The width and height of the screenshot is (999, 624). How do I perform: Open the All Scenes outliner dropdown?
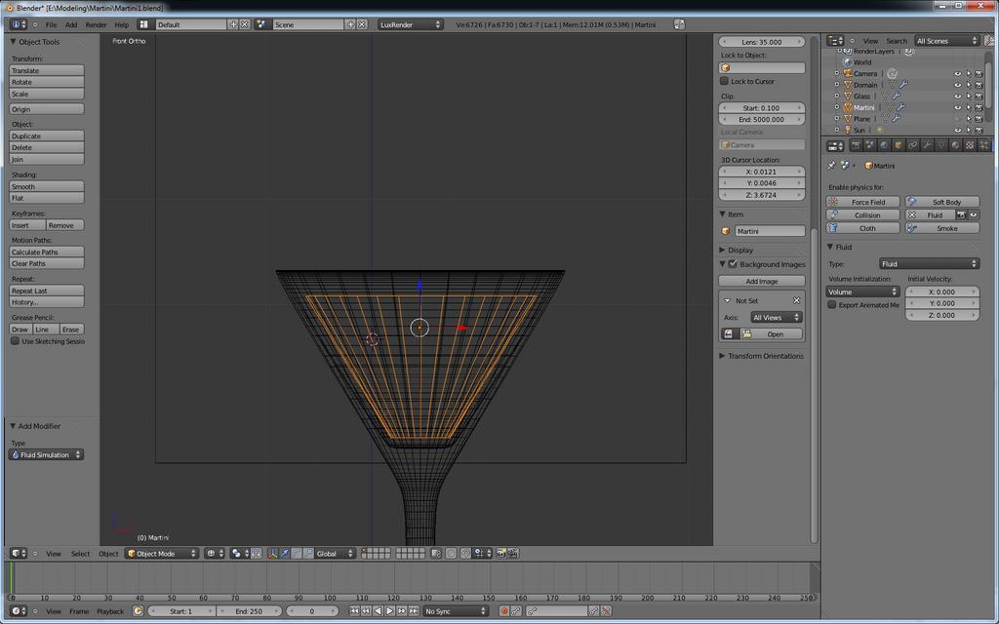tap(946, 41)
